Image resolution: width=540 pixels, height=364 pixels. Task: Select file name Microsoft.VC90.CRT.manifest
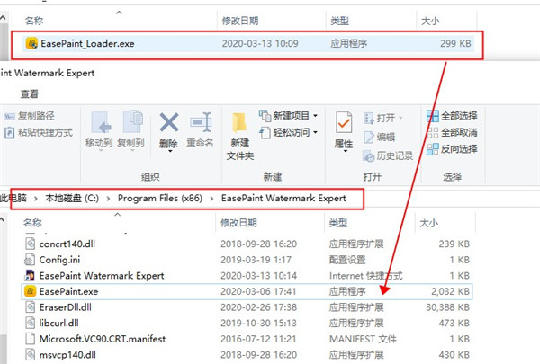click(x=103, y=339)
